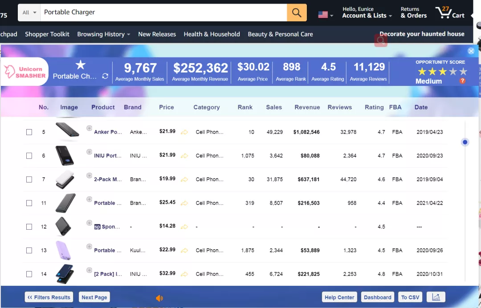Open the country flag language dropdown

[x=325, y=14]
